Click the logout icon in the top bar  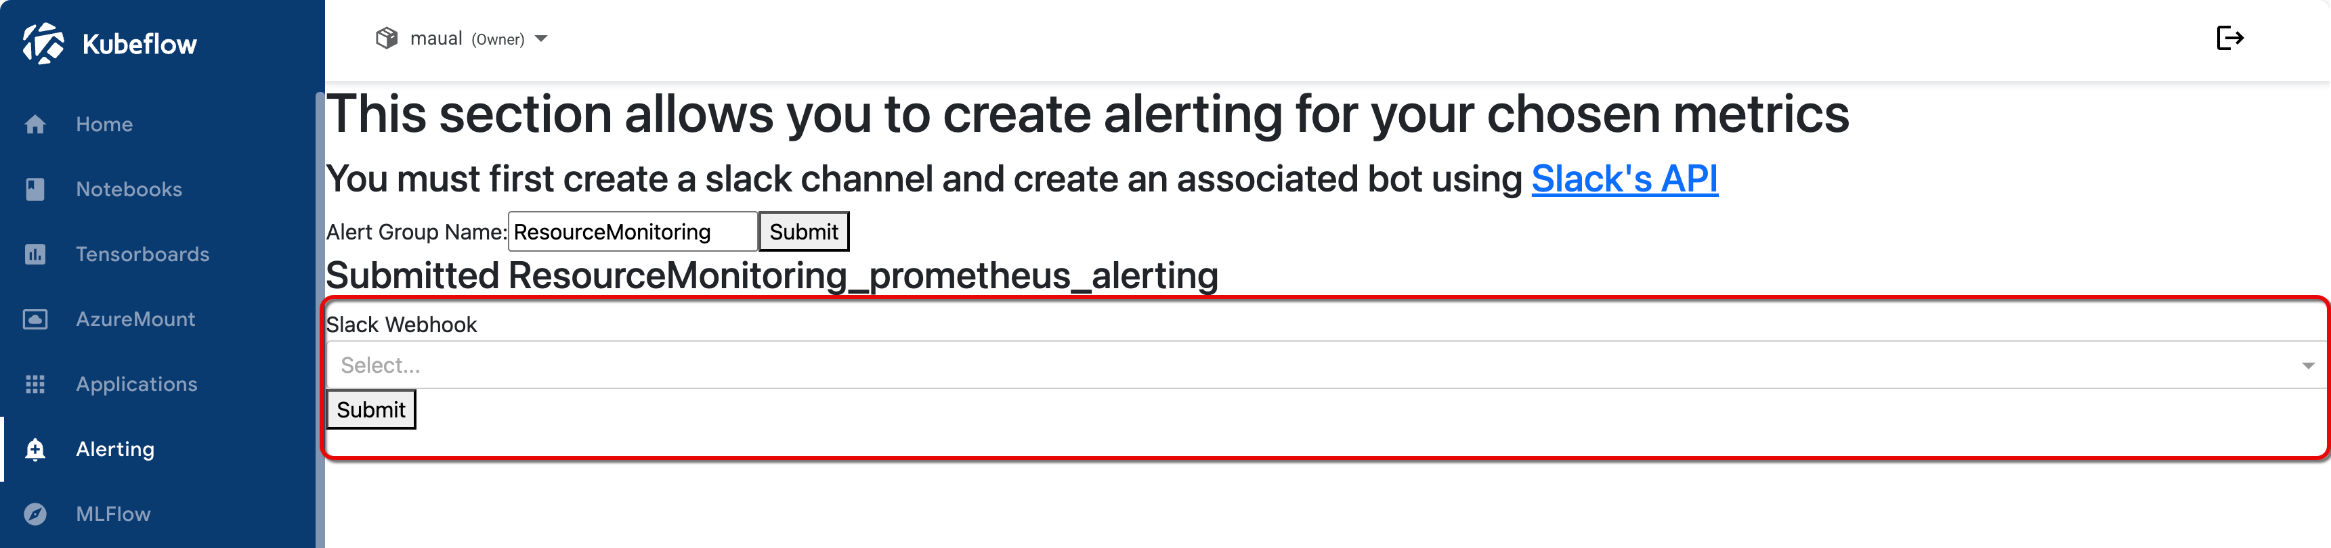pyautogui.click(x=2231, y=38)
